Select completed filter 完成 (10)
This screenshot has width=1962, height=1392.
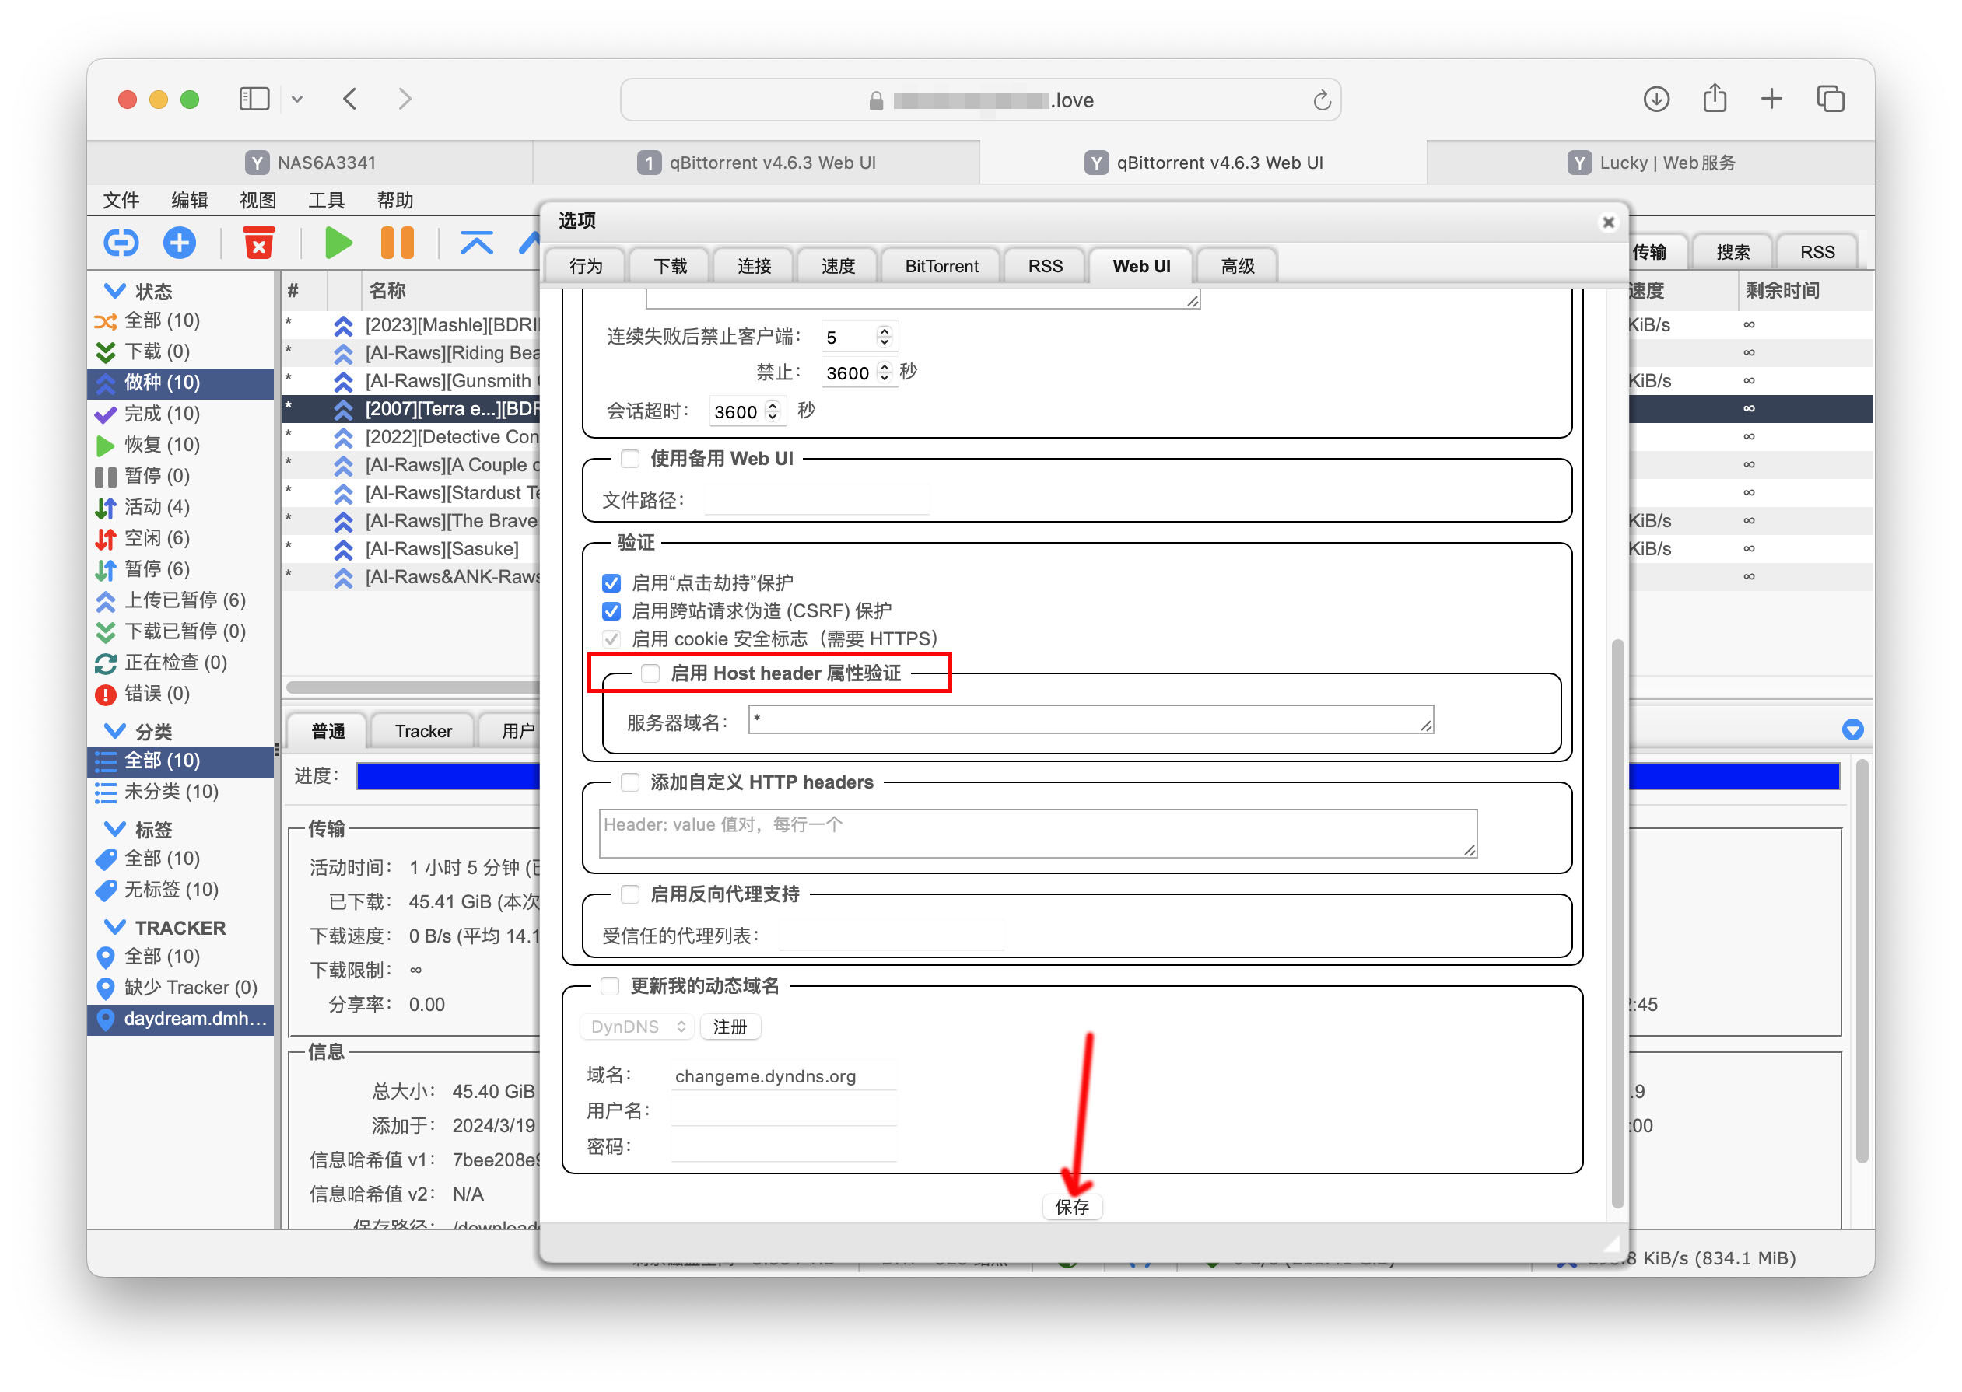[180, 414]
